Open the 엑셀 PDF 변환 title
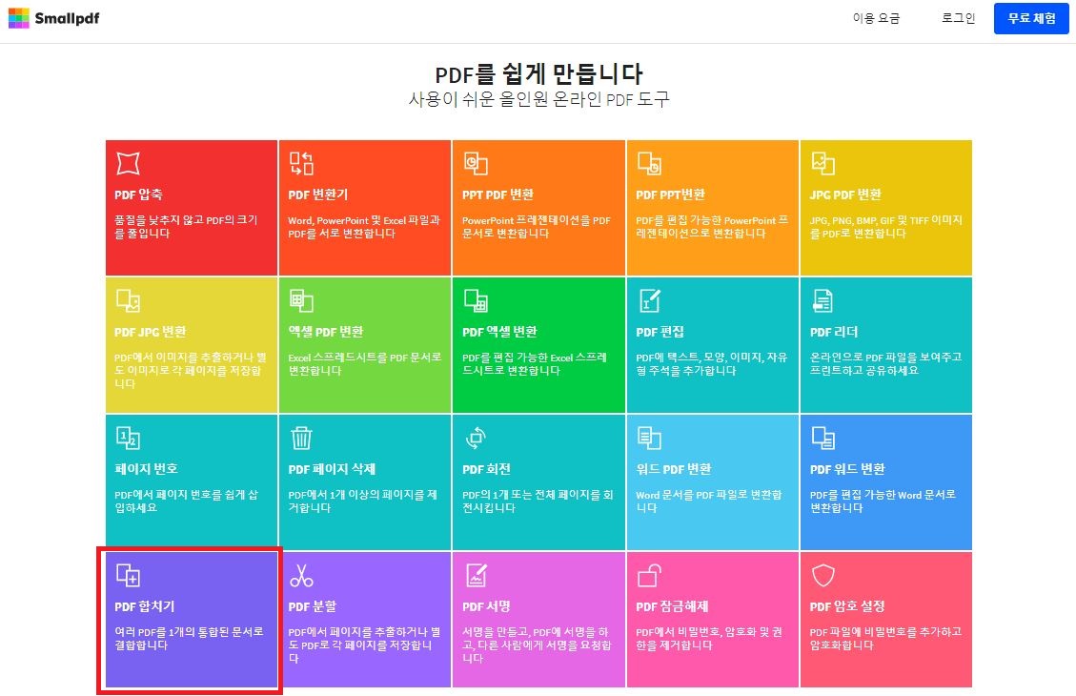 point(326,332)
